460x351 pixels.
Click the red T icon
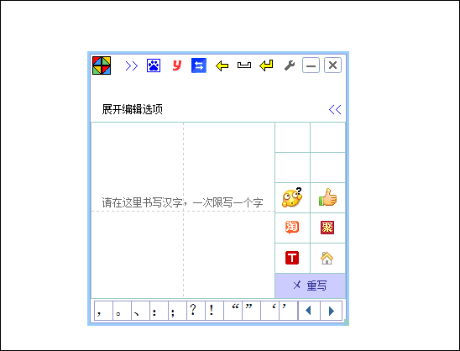click(x=292, y=258)
